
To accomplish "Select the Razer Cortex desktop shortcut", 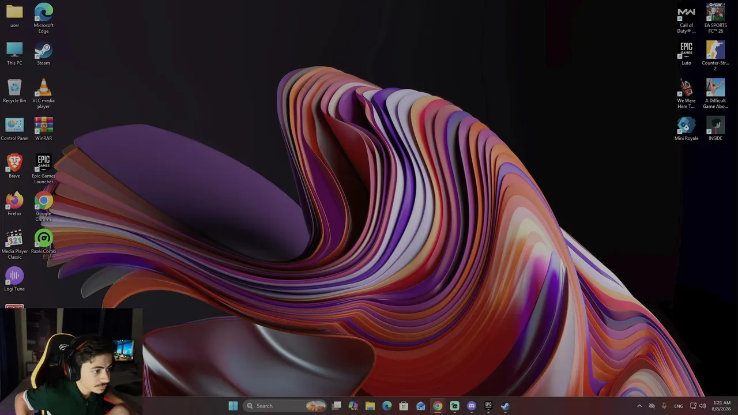I will [x=43, y=242].
